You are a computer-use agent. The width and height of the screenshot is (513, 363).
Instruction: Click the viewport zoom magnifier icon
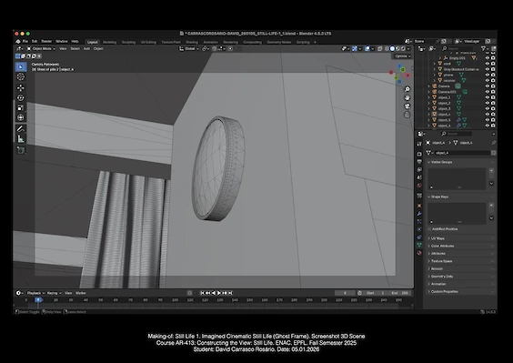coord(407,89)
